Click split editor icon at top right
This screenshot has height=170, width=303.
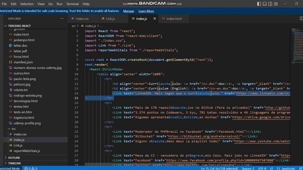point(301,18)
